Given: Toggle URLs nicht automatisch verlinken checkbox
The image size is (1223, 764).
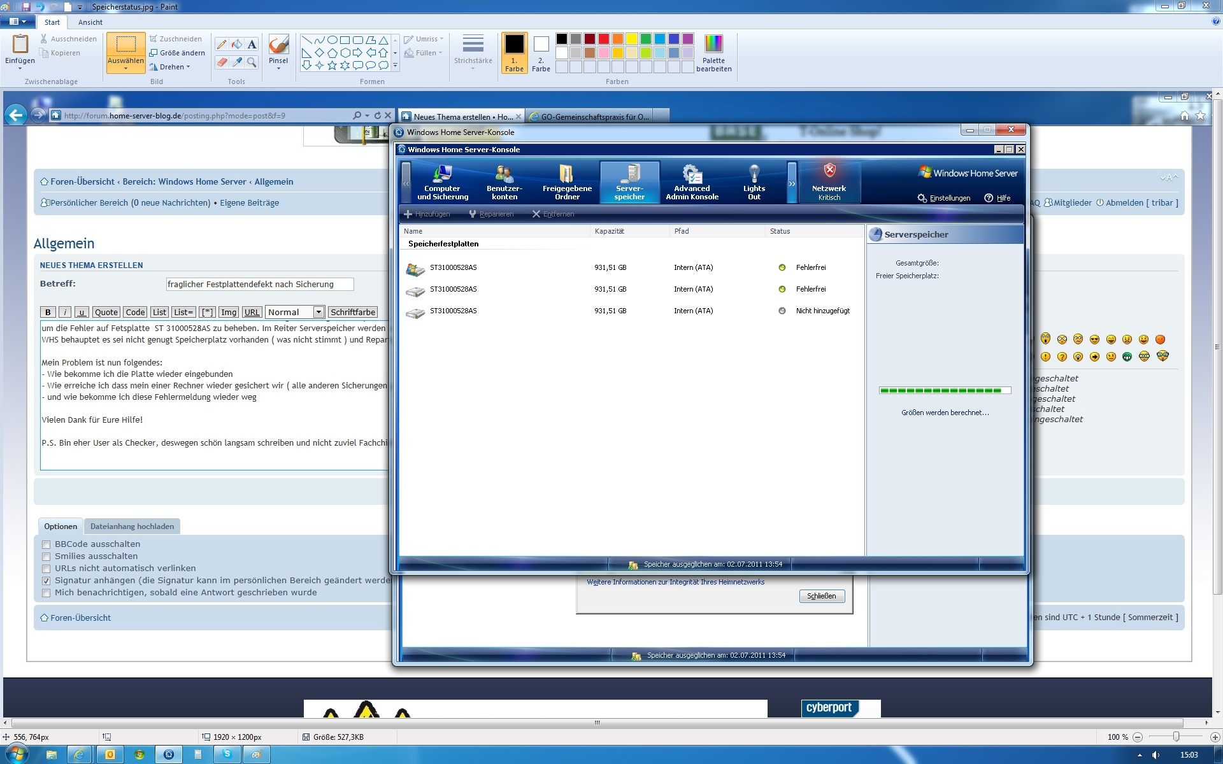Looking at the screenshot, I should click(x=46, y=569).
